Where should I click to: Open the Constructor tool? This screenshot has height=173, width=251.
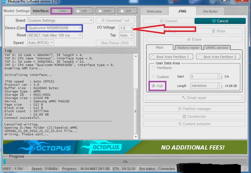[x=194, y=116]
